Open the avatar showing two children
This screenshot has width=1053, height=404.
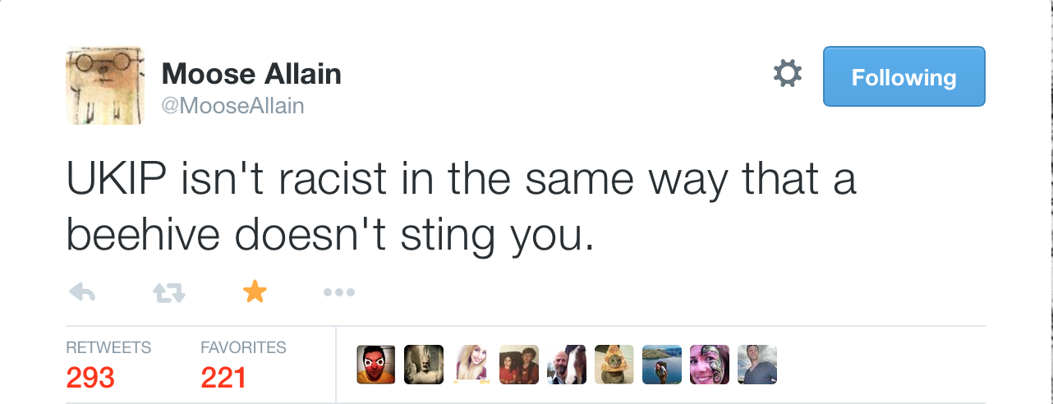519,365
